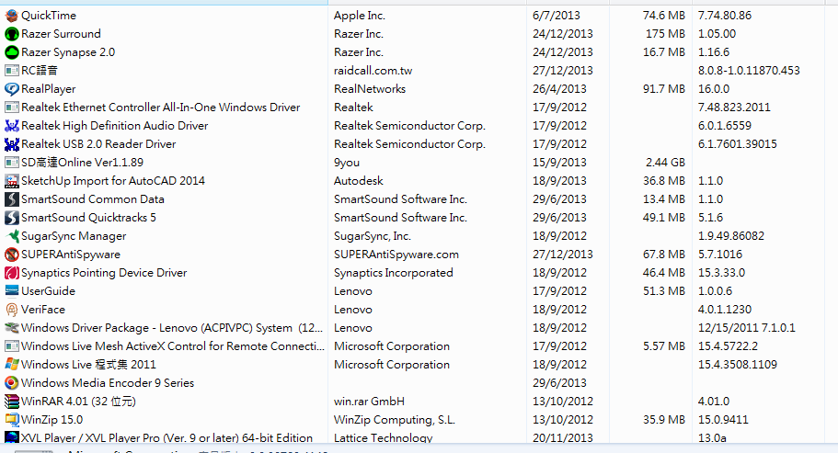Click install date 15/9/2013
This screenshot has height=453, width=838.
(559, 163)
